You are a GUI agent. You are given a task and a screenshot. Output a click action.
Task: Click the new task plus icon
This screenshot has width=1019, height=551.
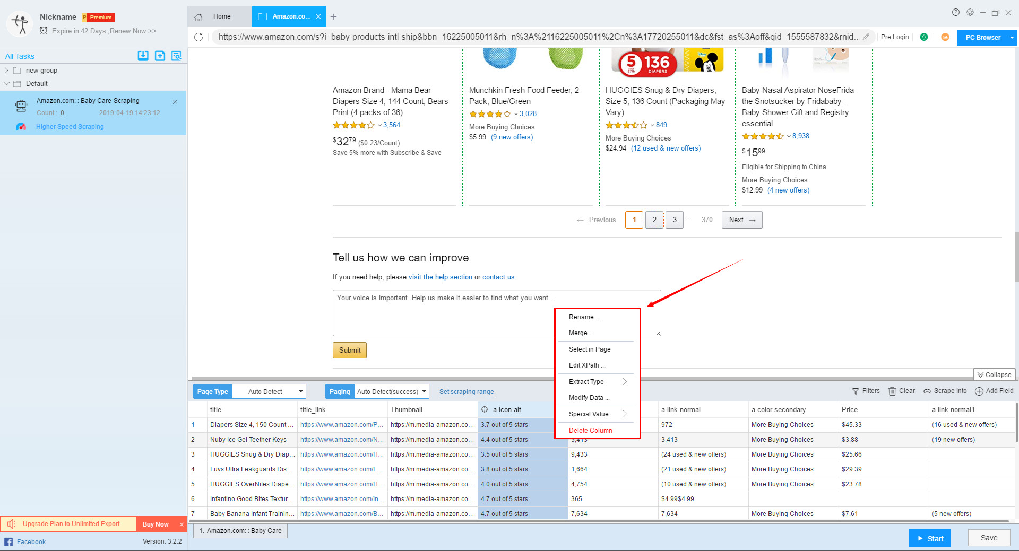click(160, 56)
